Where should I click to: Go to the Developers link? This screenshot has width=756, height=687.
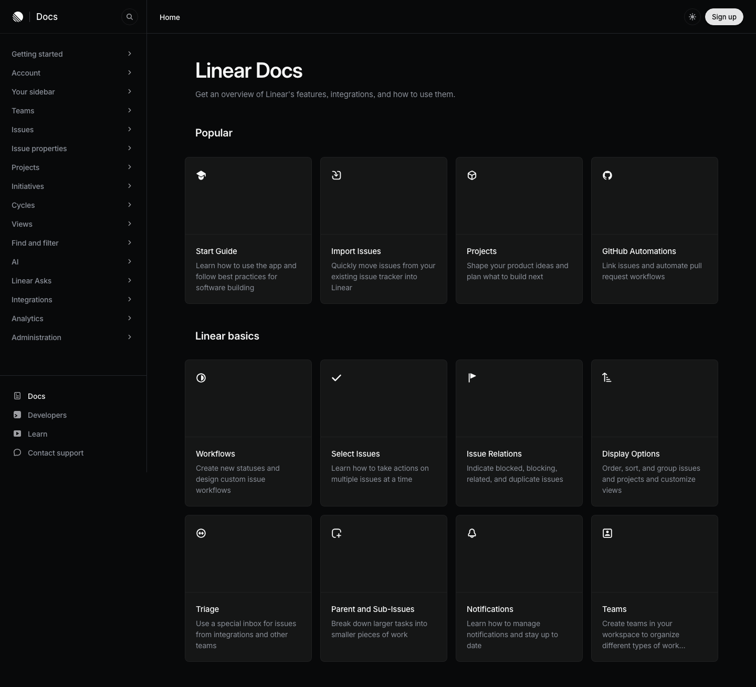click(x=47, y=415)
